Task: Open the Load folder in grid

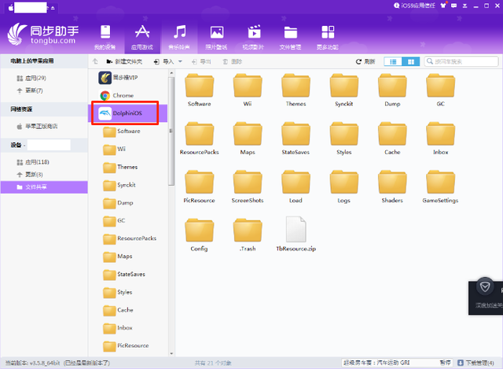Action: [296, 186]
